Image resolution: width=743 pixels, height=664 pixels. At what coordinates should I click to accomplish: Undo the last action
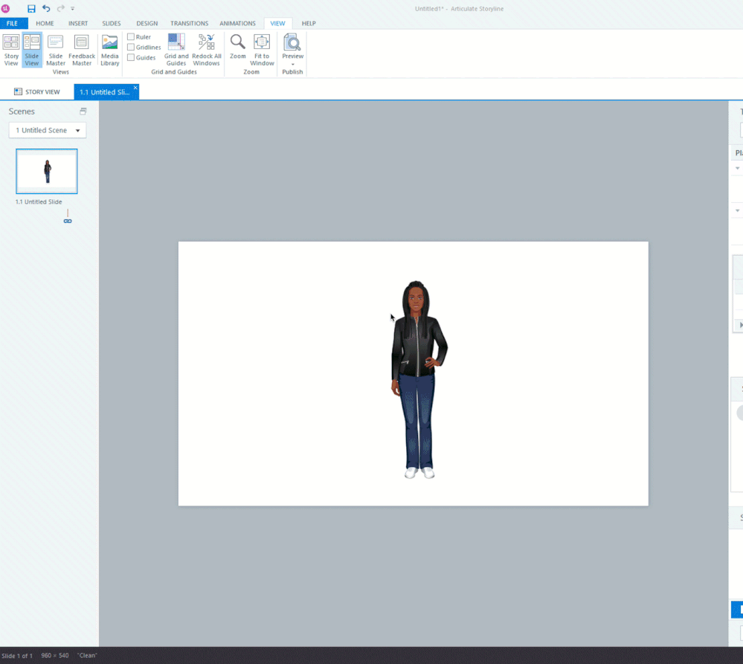tap(46, 9)
